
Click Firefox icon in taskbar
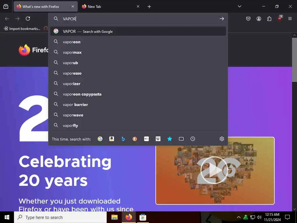(128, 217)
